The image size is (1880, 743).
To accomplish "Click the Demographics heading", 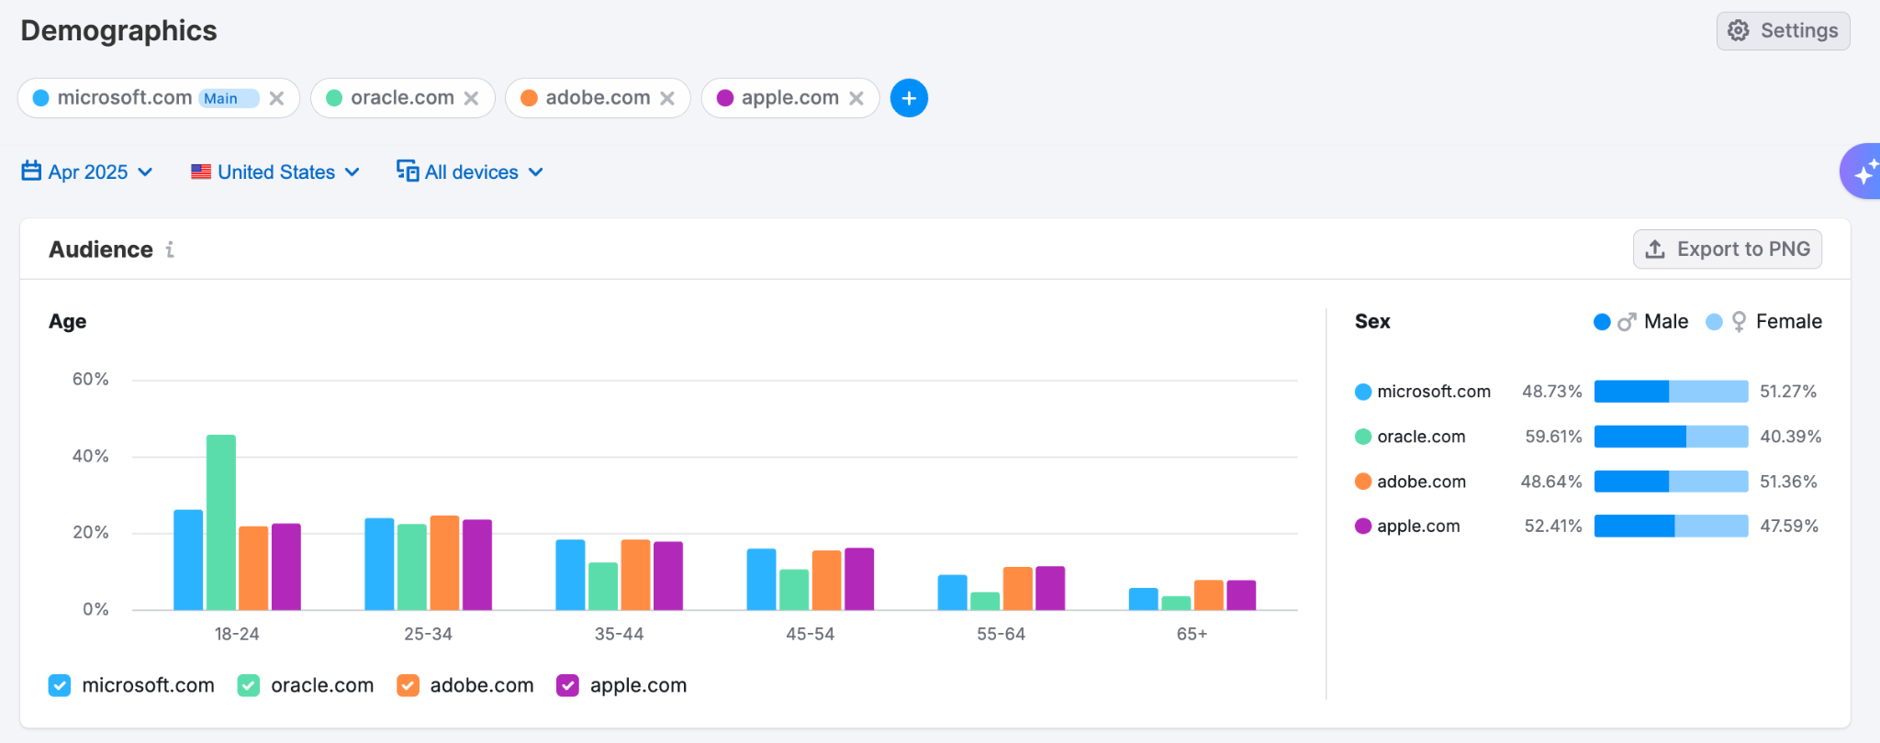I will pos(119,31).
